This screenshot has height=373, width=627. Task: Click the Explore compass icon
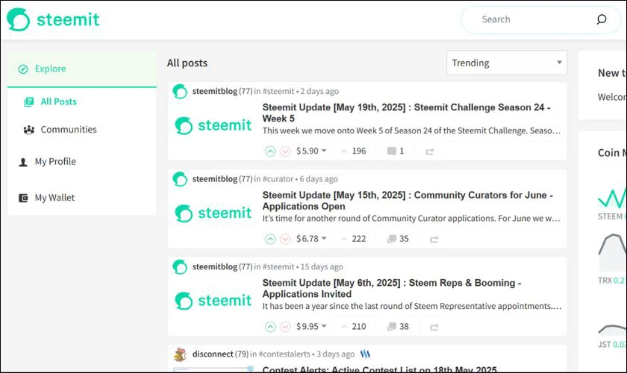[x=23, y=69]
